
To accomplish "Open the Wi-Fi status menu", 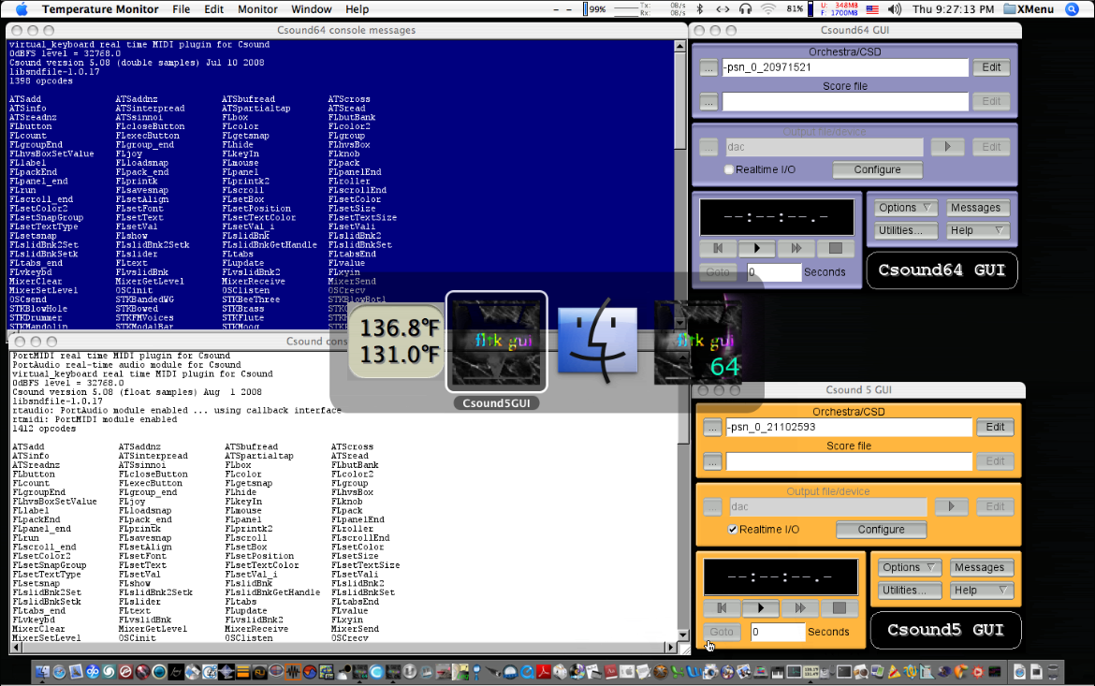I will pyautogui.click(x=768, y=9).
